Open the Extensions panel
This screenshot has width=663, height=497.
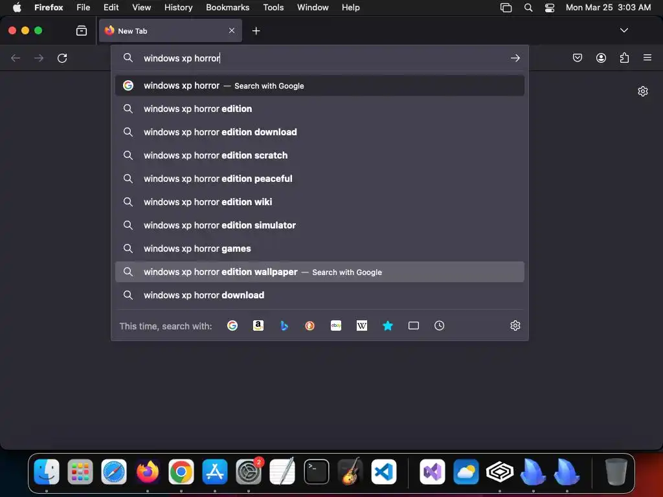(x=624, y=58)
